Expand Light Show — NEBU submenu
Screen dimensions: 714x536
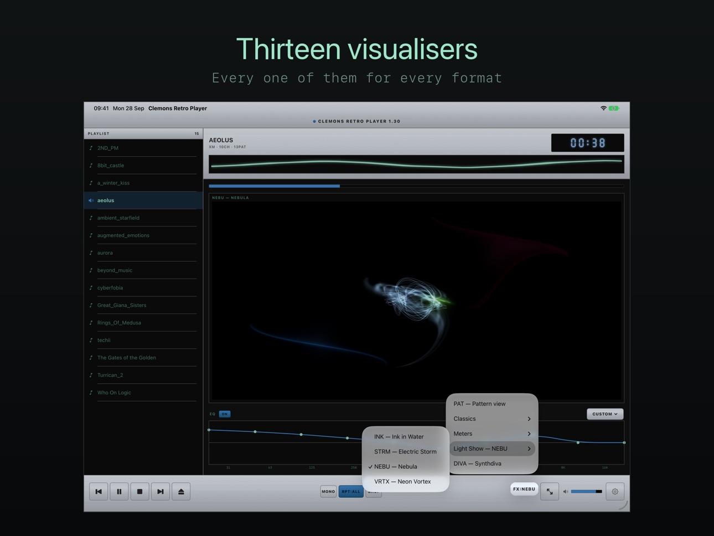point(492,449)
